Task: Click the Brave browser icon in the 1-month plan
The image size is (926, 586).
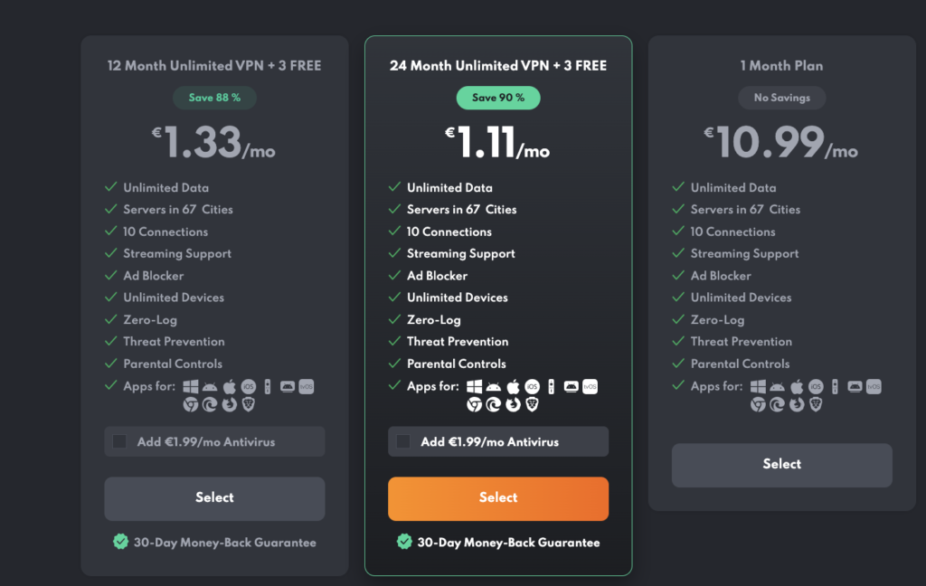Action: pos(816,404)
